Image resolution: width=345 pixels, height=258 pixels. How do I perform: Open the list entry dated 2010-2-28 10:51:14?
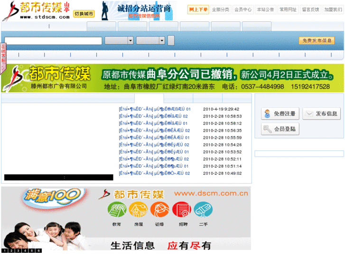pos(154,166)
